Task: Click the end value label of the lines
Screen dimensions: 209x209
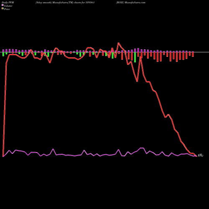Action: click(x=200, y=155)
